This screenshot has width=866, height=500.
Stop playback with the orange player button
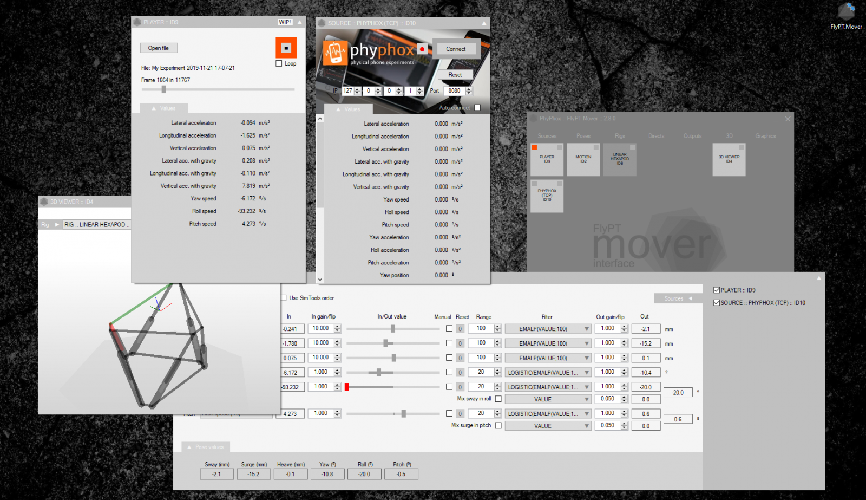click(x=286, y=48)
